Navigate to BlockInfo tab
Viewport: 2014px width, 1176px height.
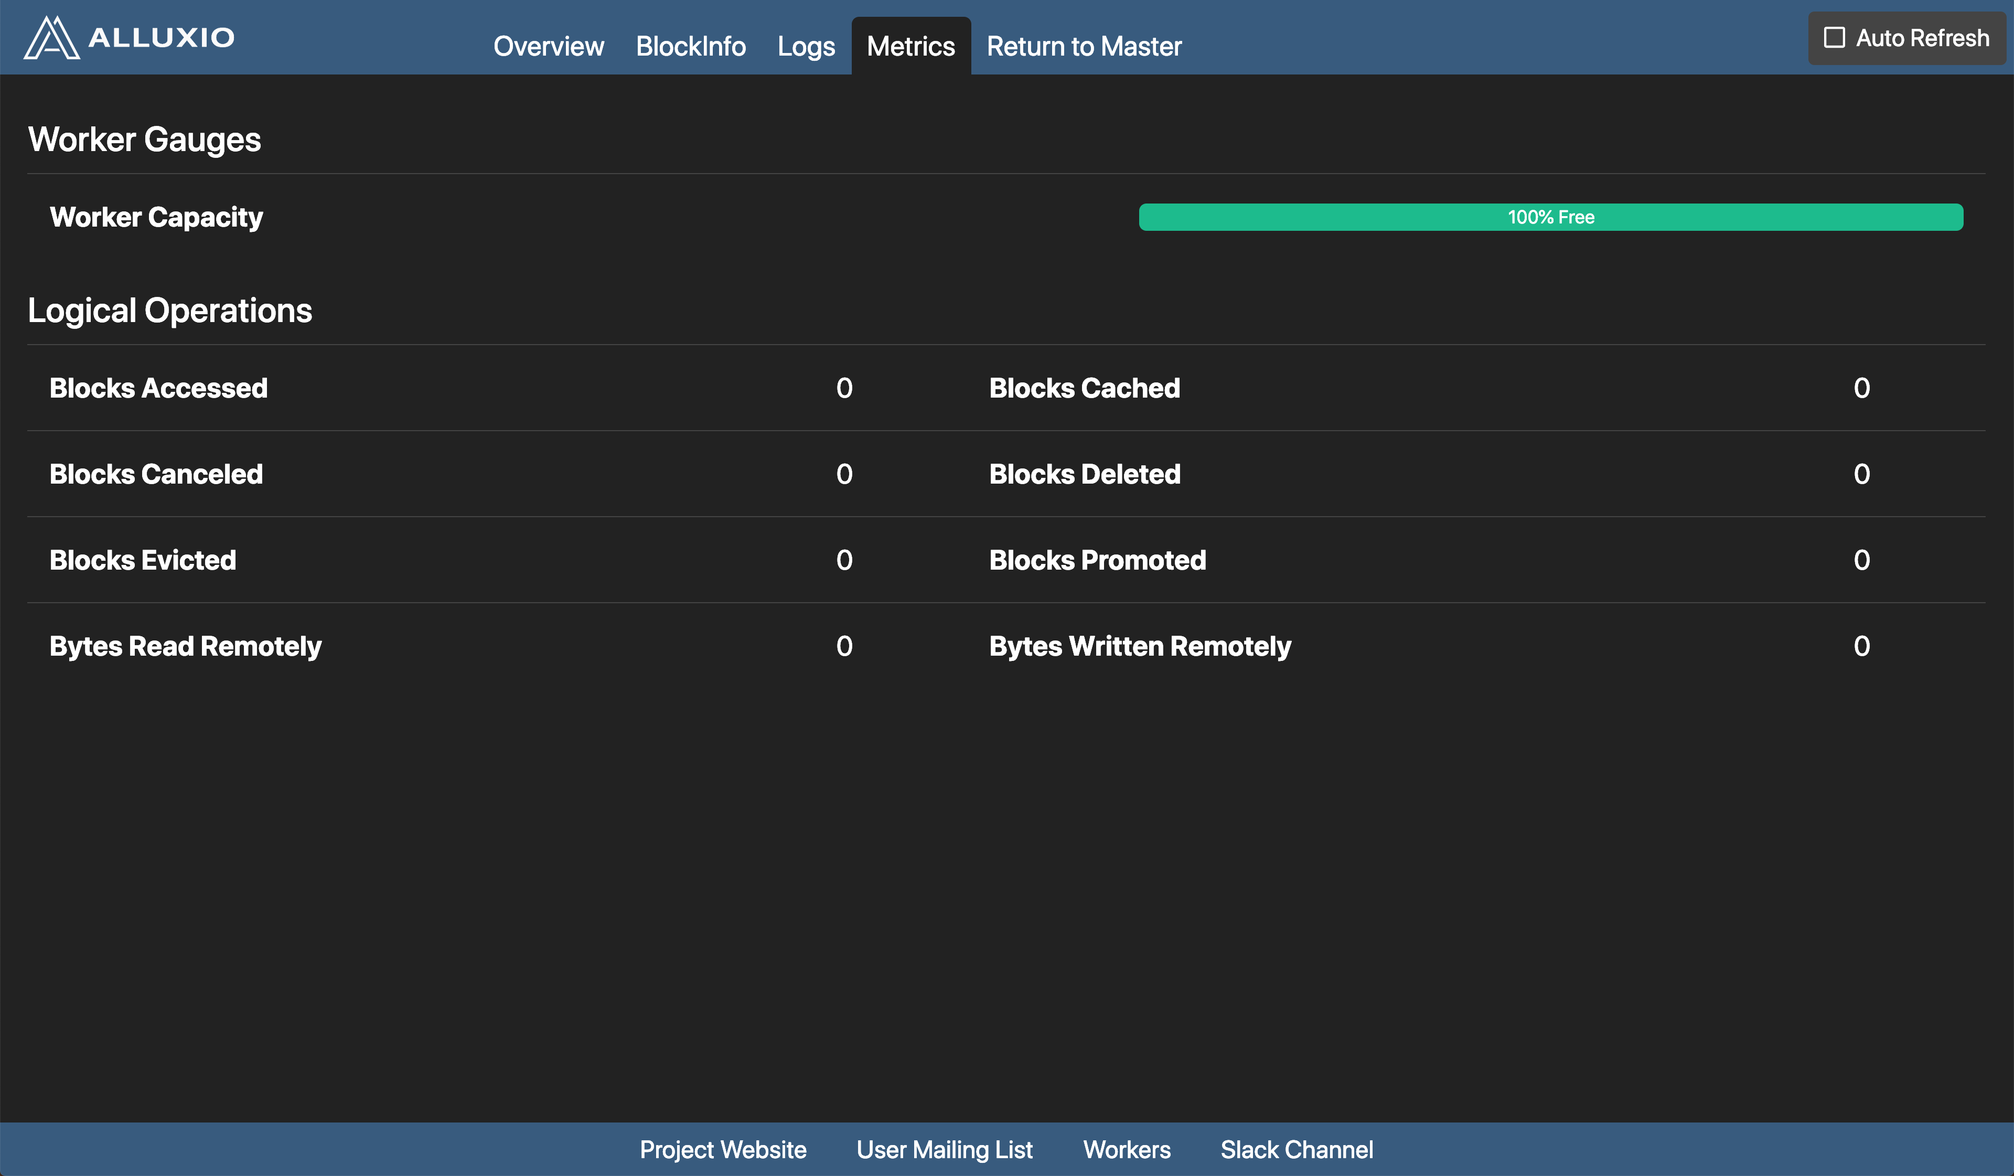[x=690, y=45]
